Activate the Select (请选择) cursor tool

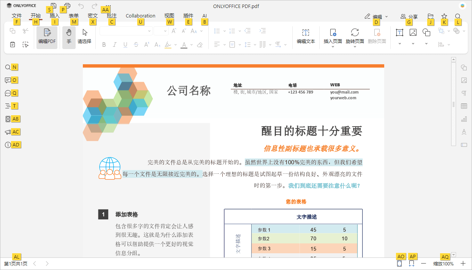pyautogui.click(x=84, y=37)
